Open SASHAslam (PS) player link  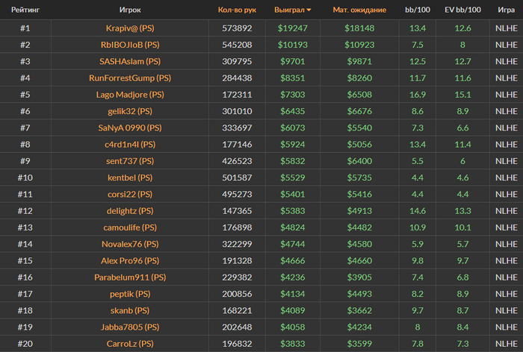pyautogui.click(x=130, y=62)
